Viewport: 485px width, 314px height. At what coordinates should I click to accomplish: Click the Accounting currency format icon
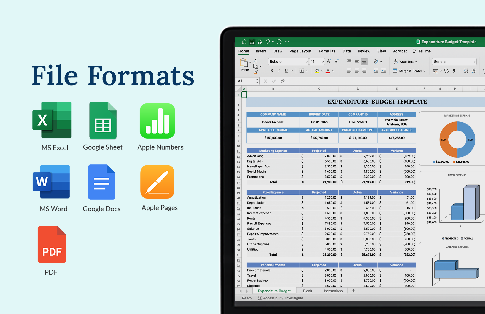click(x=436, y=71)
